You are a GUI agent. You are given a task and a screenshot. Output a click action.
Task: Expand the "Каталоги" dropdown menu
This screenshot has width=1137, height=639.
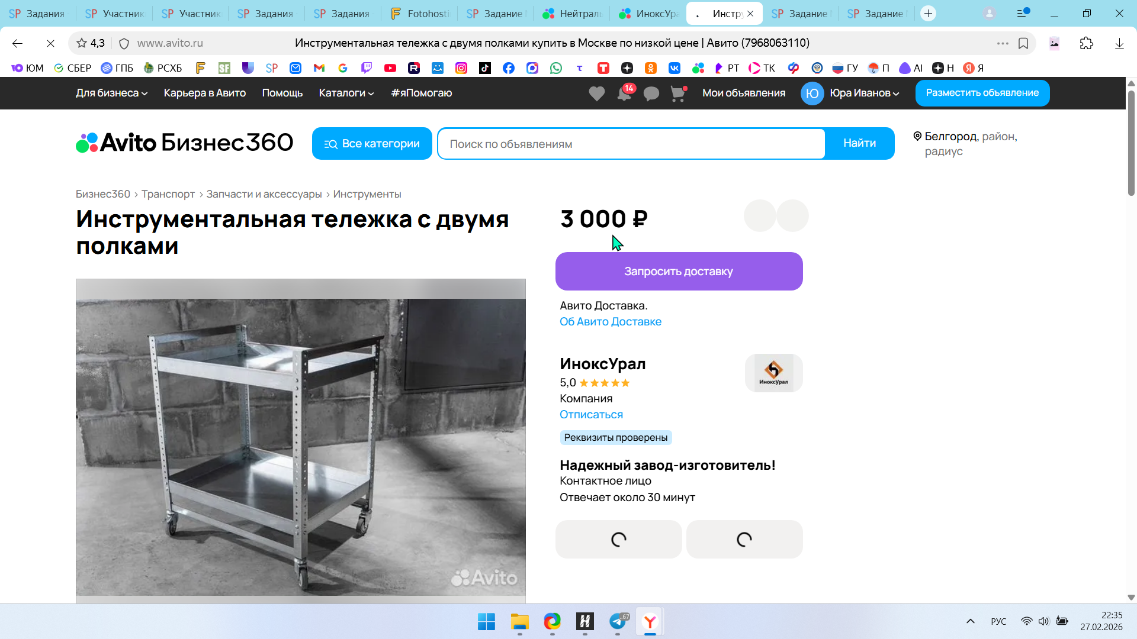click(346, 93)
